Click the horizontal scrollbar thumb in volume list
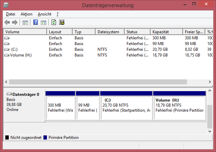The image size is (216, 152). [x=98, y=82]
